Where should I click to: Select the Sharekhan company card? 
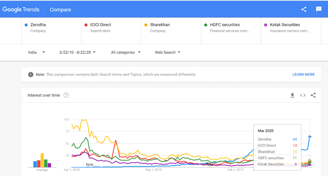pos(171,31)
